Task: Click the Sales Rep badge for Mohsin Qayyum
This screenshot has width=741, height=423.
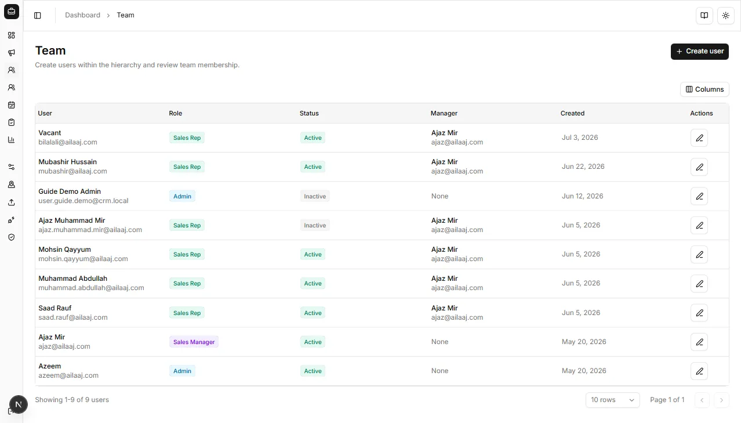Action: [187, 254]
